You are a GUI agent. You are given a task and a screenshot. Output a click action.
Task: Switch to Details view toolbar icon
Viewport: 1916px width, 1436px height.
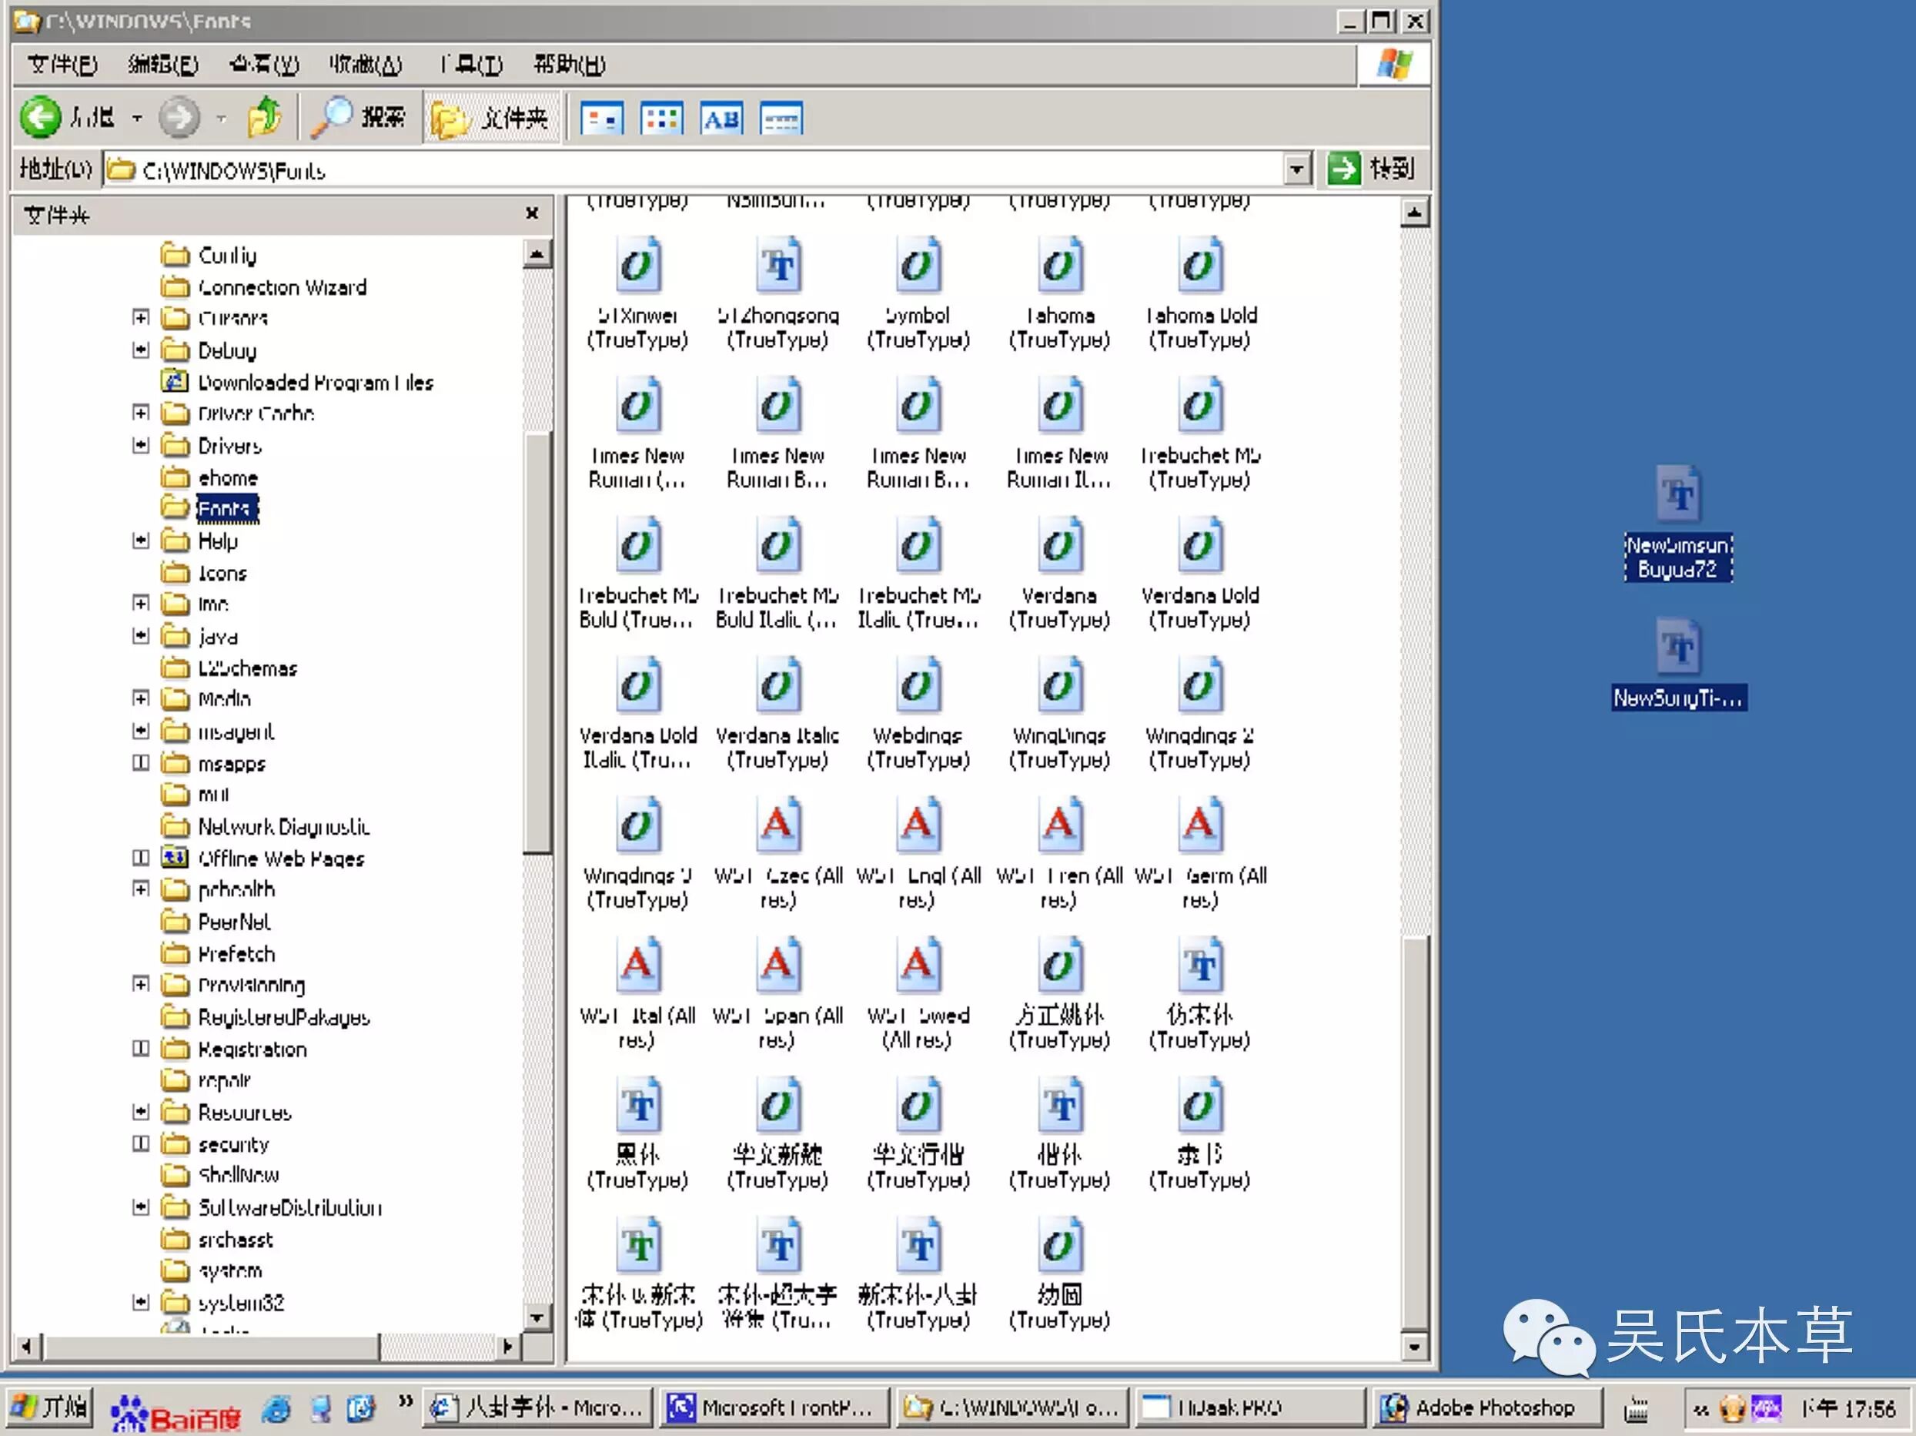(x=781, y=119)
